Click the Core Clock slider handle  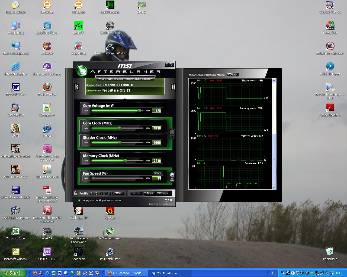click(120, 128)
